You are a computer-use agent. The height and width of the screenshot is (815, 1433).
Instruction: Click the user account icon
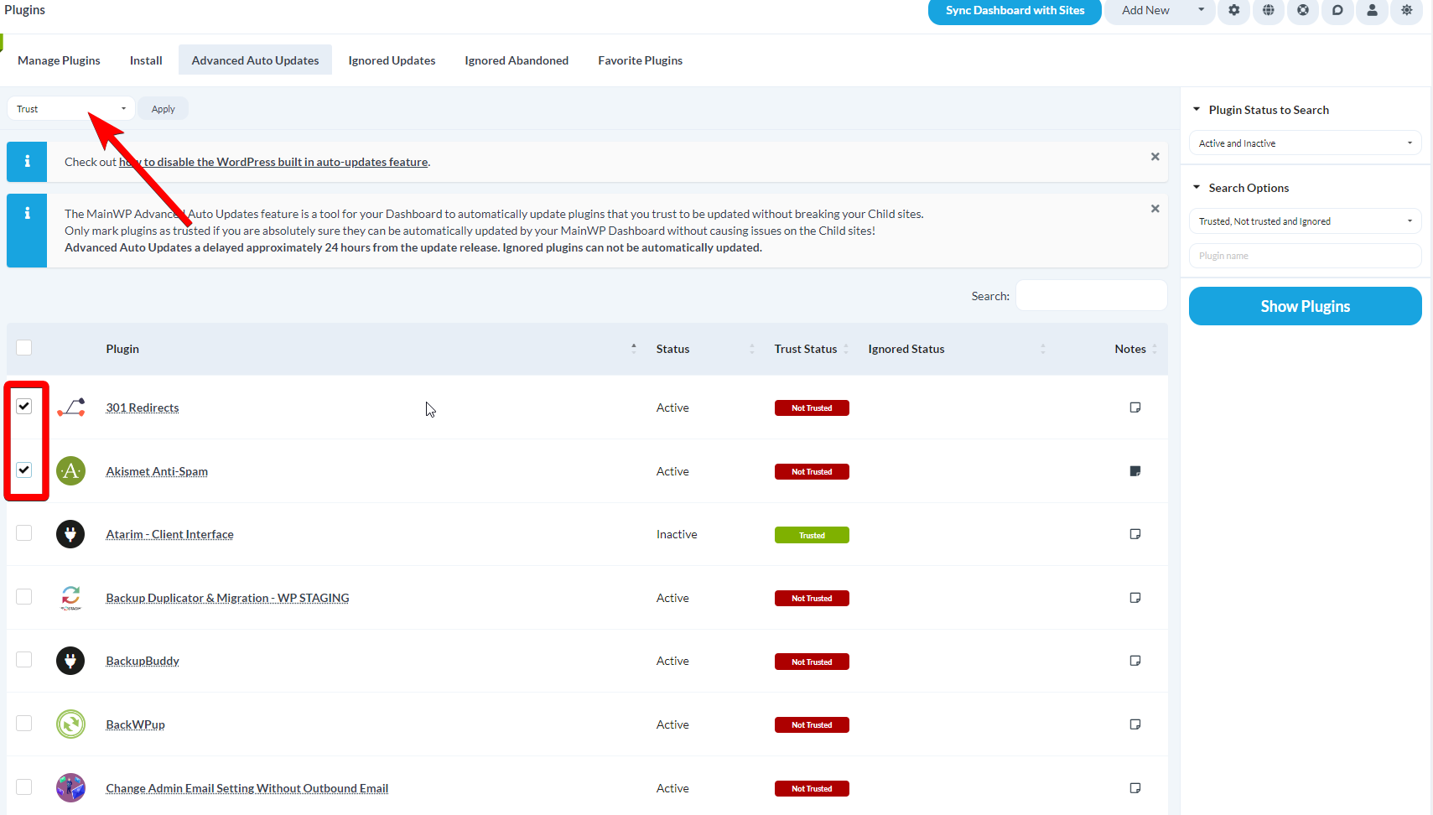pyautogui.click(x=1371, y=12)
